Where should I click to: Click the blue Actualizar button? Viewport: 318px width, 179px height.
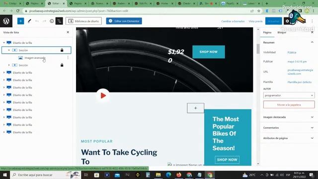coord(274,21)
